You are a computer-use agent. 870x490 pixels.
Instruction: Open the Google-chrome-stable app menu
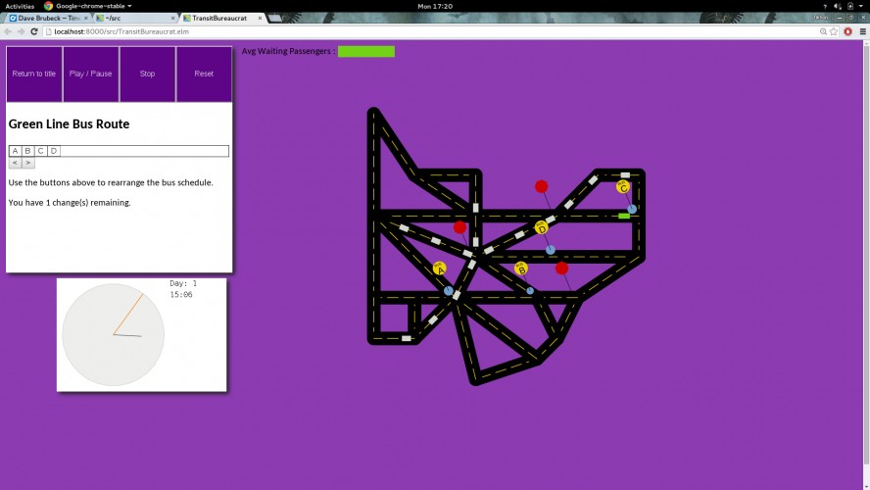tap(87, 6)
